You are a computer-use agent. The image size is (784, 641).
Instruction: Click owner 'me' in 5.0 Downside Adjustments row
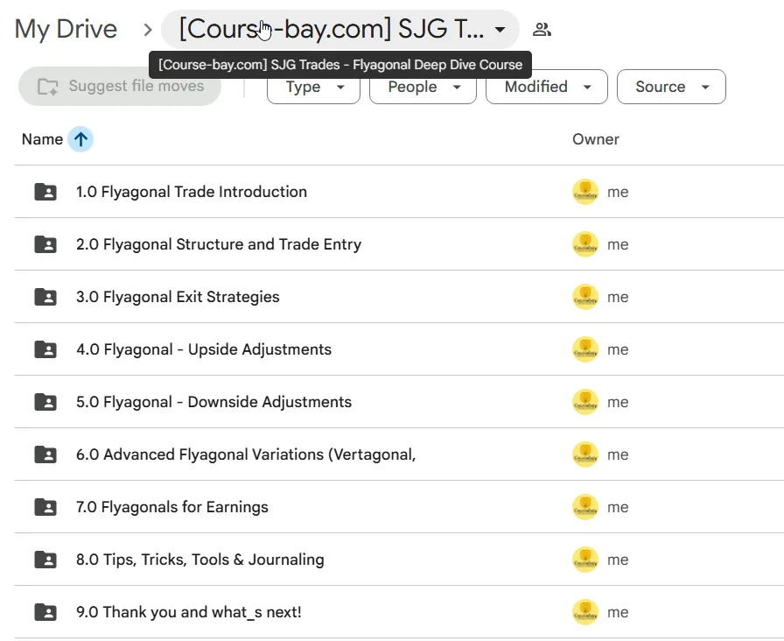tap(618, 402)
